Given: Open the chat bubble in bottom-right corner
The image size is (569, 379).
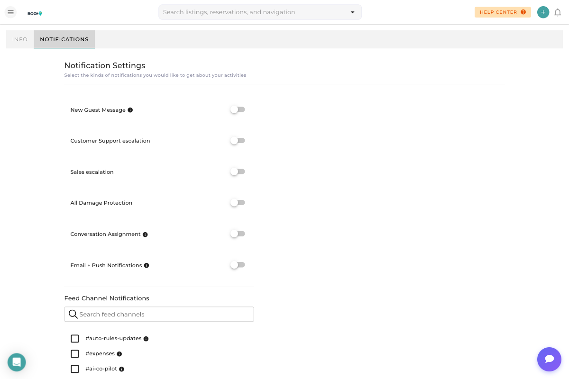Looking at the screenshot, I should coord(549,359).
